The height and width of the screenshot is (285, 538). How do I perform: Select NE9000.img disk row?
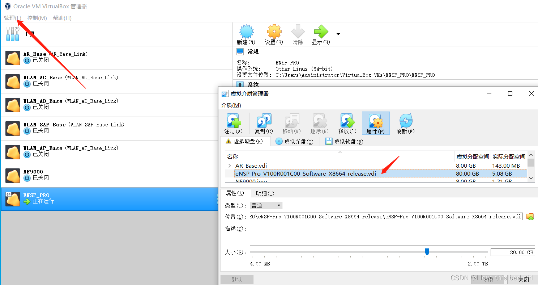click(376, 180)
